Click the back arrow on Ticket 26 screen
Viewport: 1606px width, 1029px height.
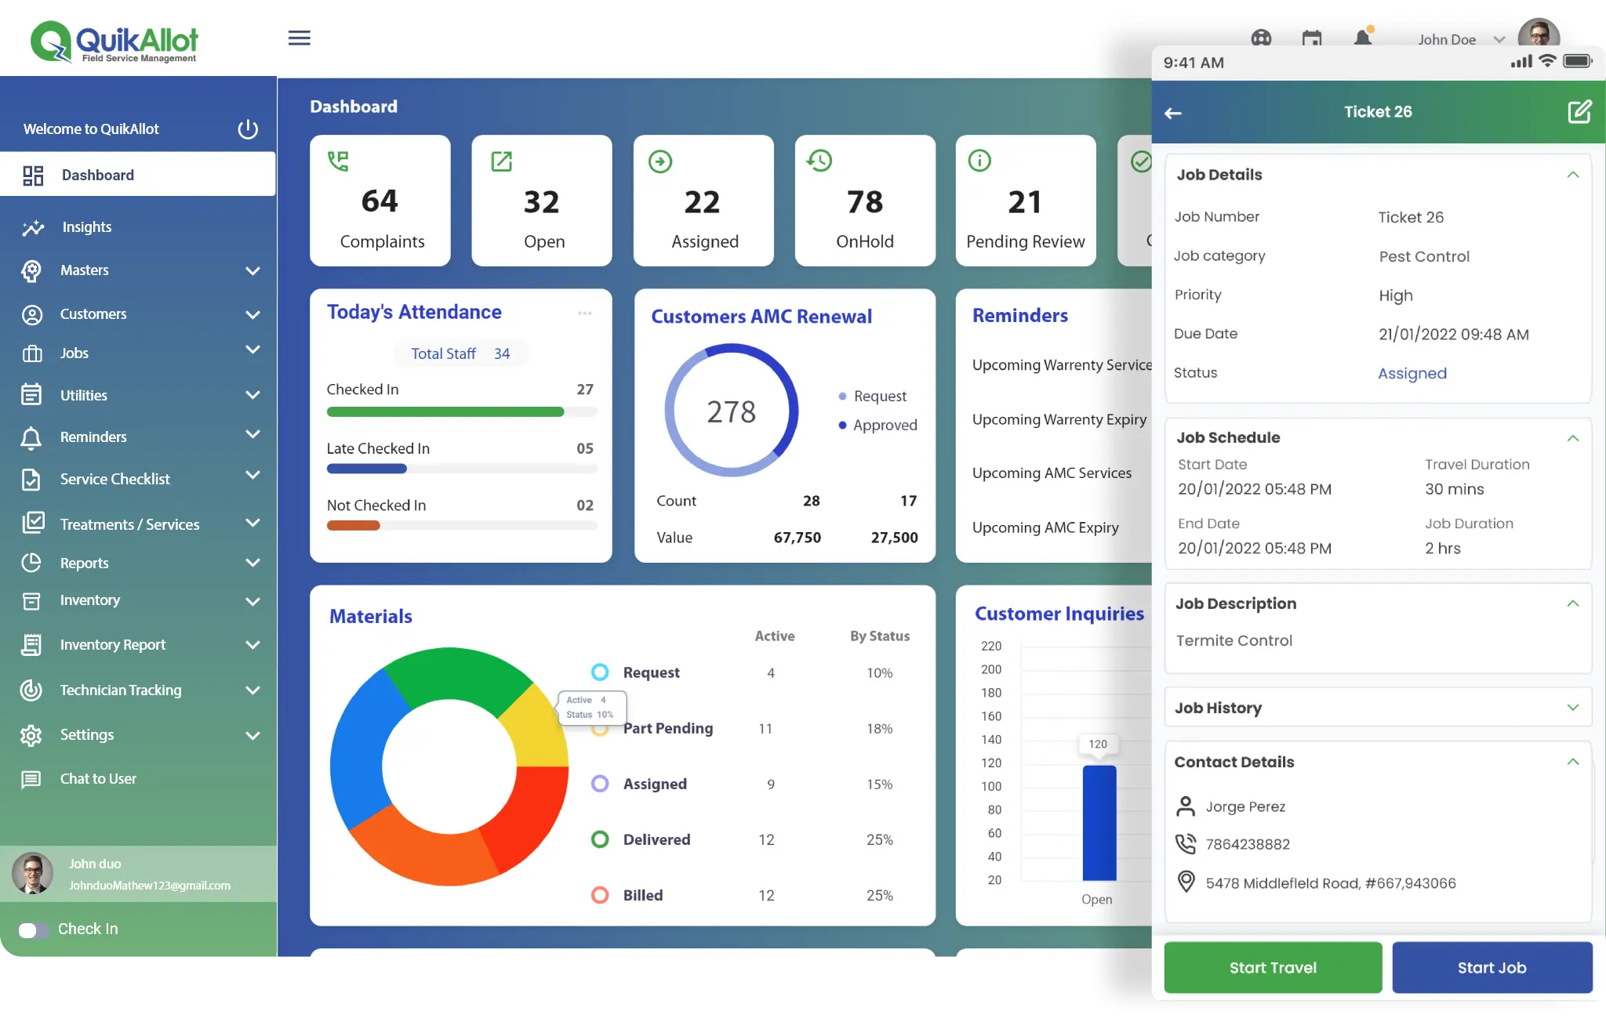(1174, 113)
